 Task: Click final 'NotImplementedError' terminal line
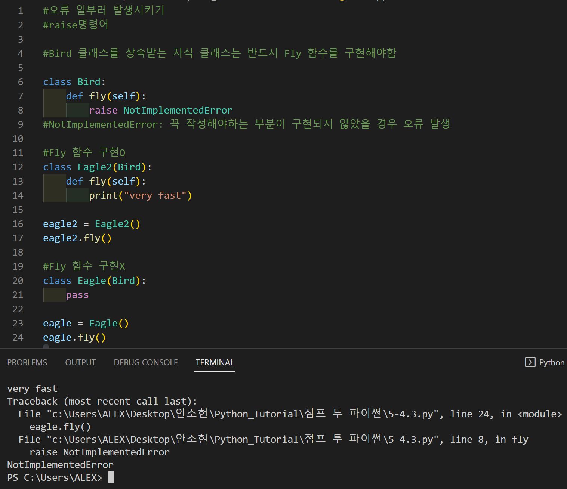pos(60,465)
